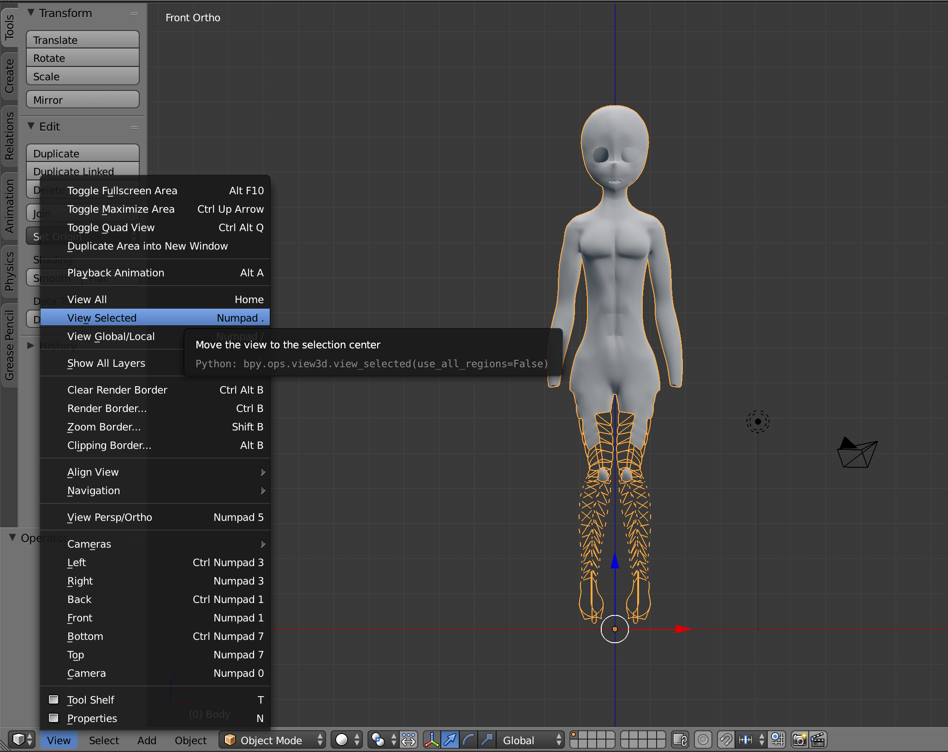Screen dimensions: 948x752
Task: Toggle the 3D manipulator widget axes icon
Action: pyautogui.click(x=432, y=740)
